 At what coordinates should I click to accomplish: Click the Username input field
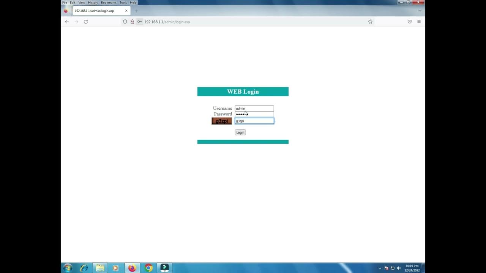(x=254, y=108)
